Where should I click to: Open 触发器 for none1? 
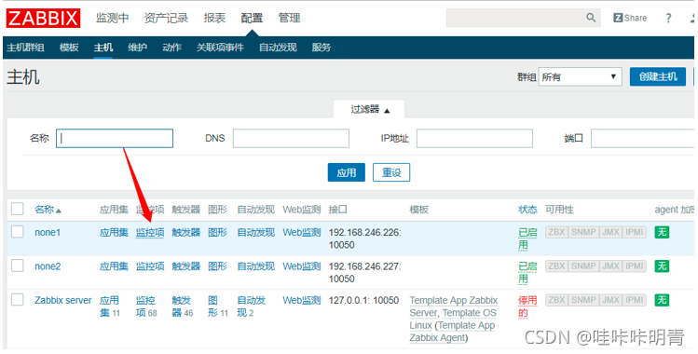(186, 232)
